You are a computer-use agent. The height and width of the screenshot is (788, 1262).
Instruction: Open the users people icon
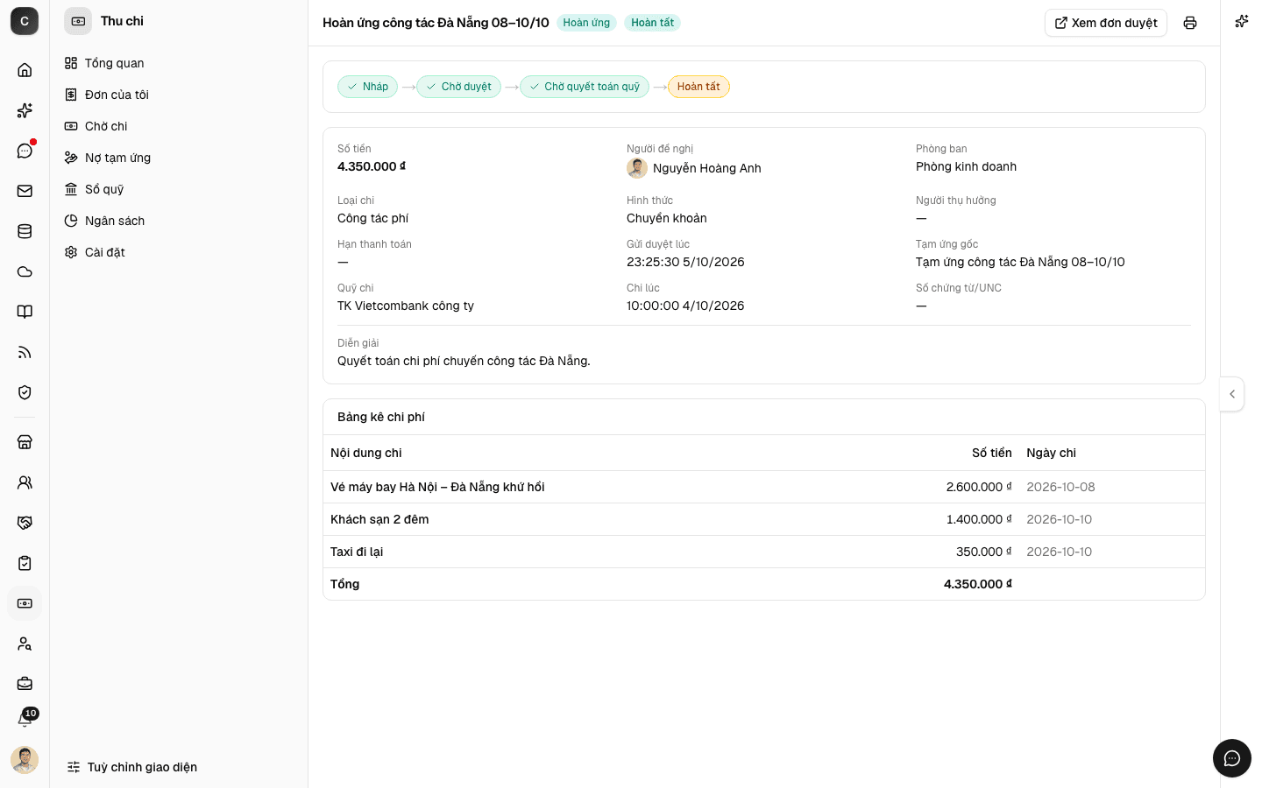pyautogui.click(x=25, y=482)
